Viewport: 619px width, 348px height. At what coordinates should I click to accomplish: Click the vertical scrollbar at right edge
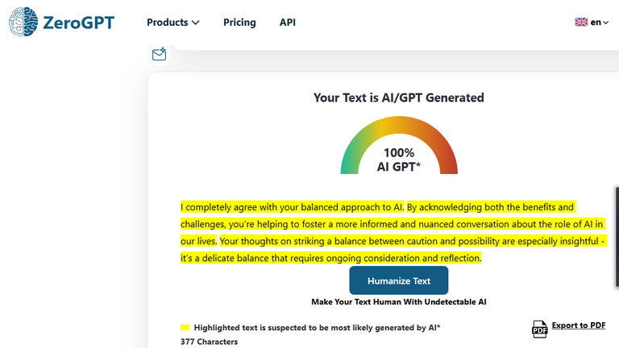click(617, 237)
